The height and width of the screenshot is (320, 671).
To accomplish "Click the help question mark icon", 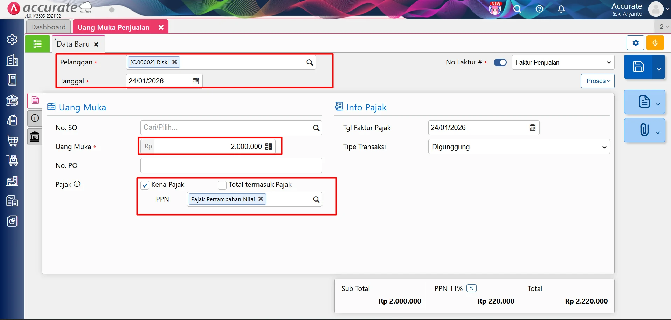I will click(539, 9).
